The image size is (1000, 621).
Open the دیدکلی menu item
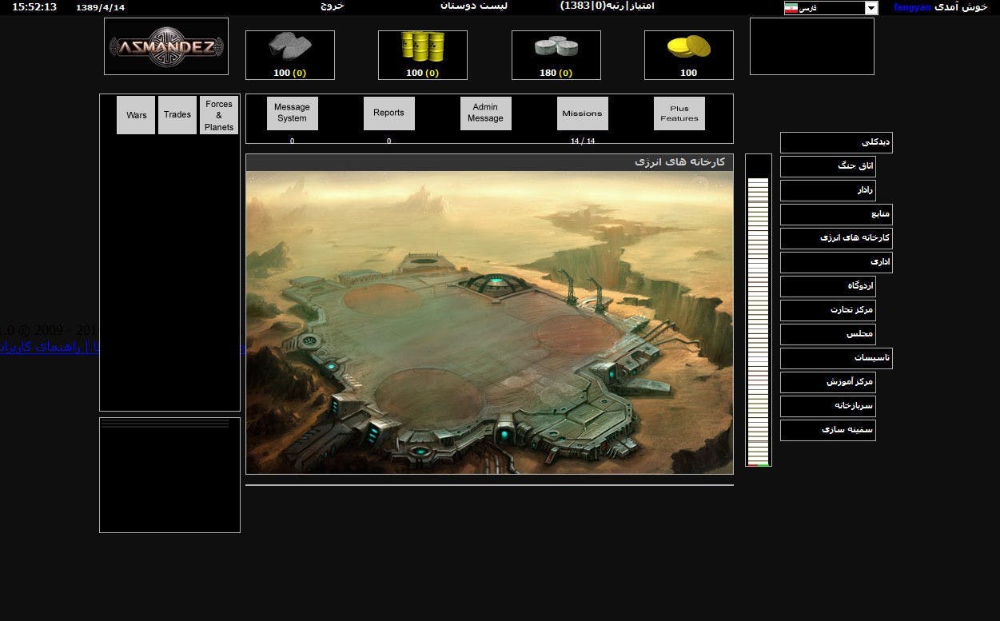tap(836, 142)
